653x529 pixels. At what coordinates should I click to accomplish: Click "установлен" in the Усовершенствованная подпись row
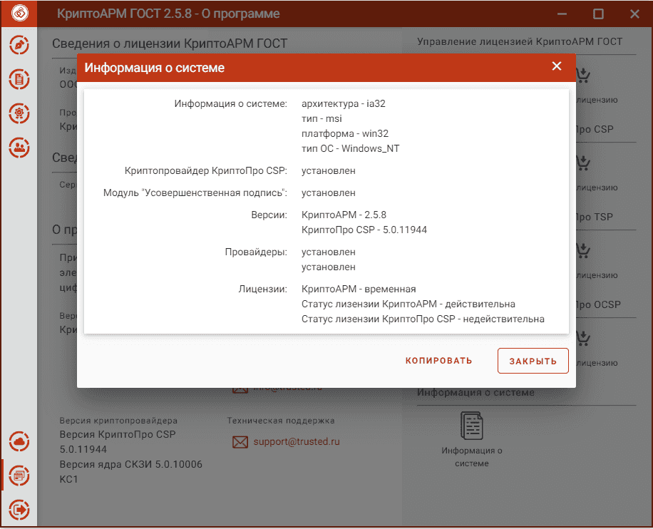[329, 193]
